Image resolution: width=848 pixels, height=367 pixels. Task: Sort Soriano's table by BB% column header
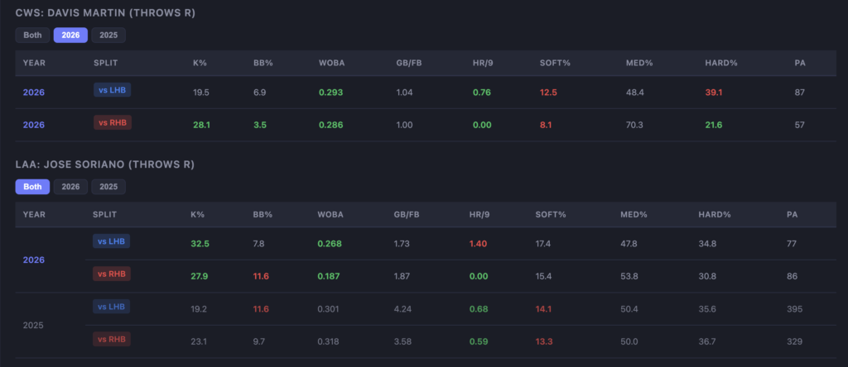coord(263,214)
